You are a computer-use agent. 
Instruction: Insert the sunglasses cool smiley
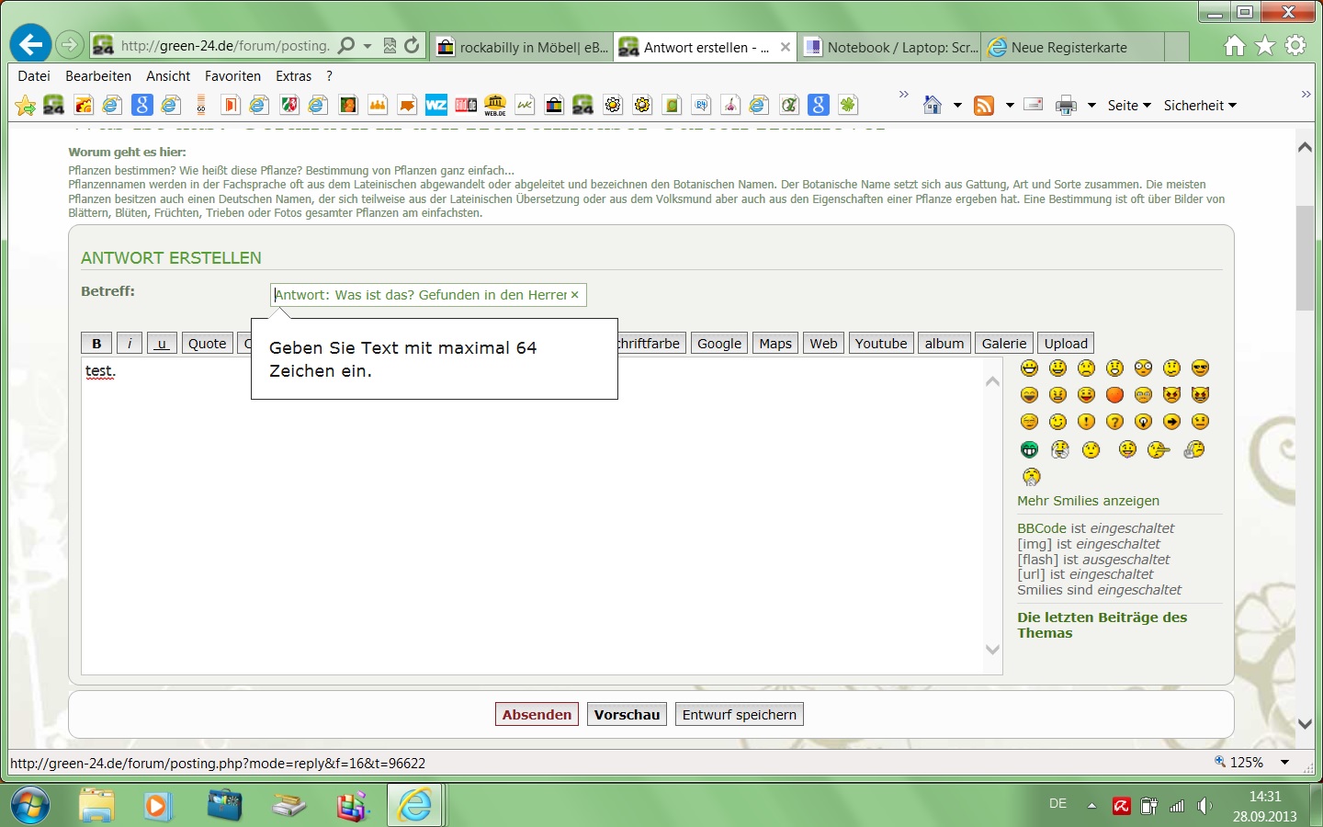pyautogui.click(x=1200, y=368)
